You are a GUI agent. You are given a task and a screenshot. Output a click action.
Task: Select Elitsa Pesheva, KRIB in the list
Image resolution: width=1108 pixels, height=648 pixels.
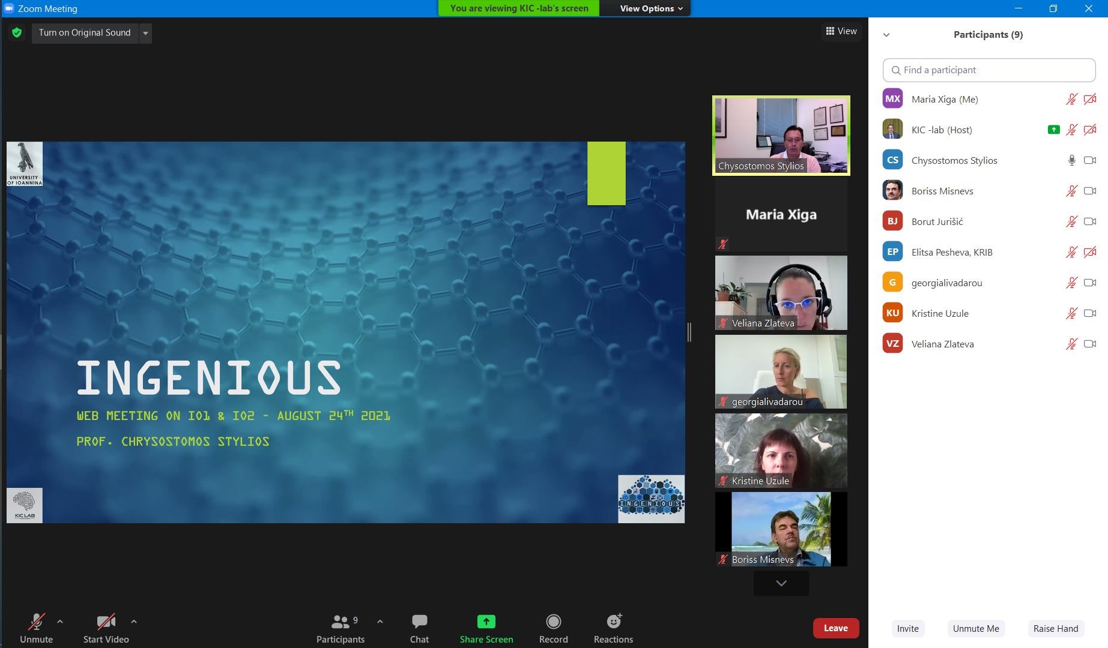(989, 252)
